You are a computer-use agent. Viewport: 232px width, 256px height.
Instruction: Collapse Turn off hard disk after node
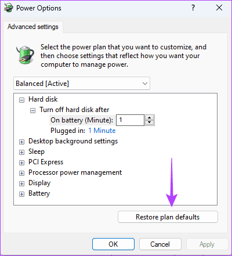click(x=33, y=110)
